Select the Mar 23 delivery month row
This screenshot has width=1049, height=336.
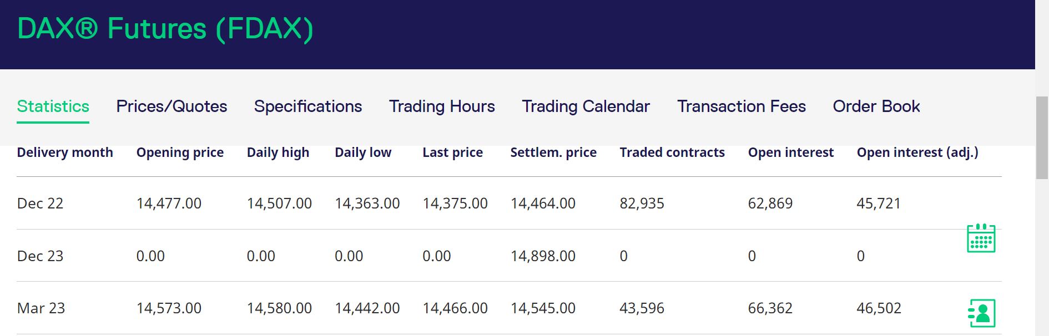pyautogui.click(x=41, y=308)
